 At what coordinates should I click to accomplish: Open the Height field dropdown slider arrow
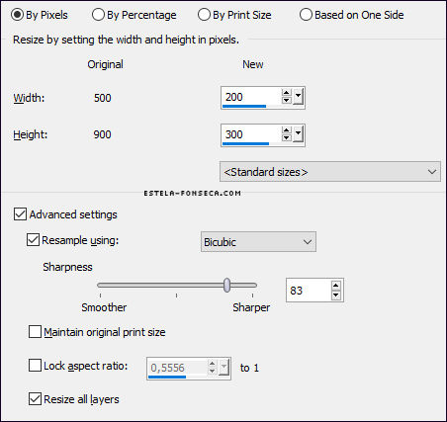[x=298, y=134]
